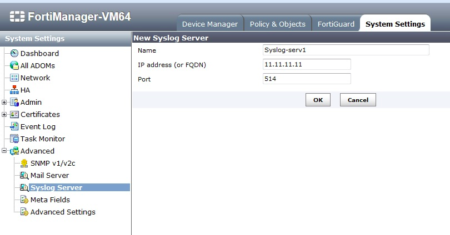The width and height of the screenshot is (450, 235).
Task: Select Admin in the tree
Action: (x=31, y=102)
